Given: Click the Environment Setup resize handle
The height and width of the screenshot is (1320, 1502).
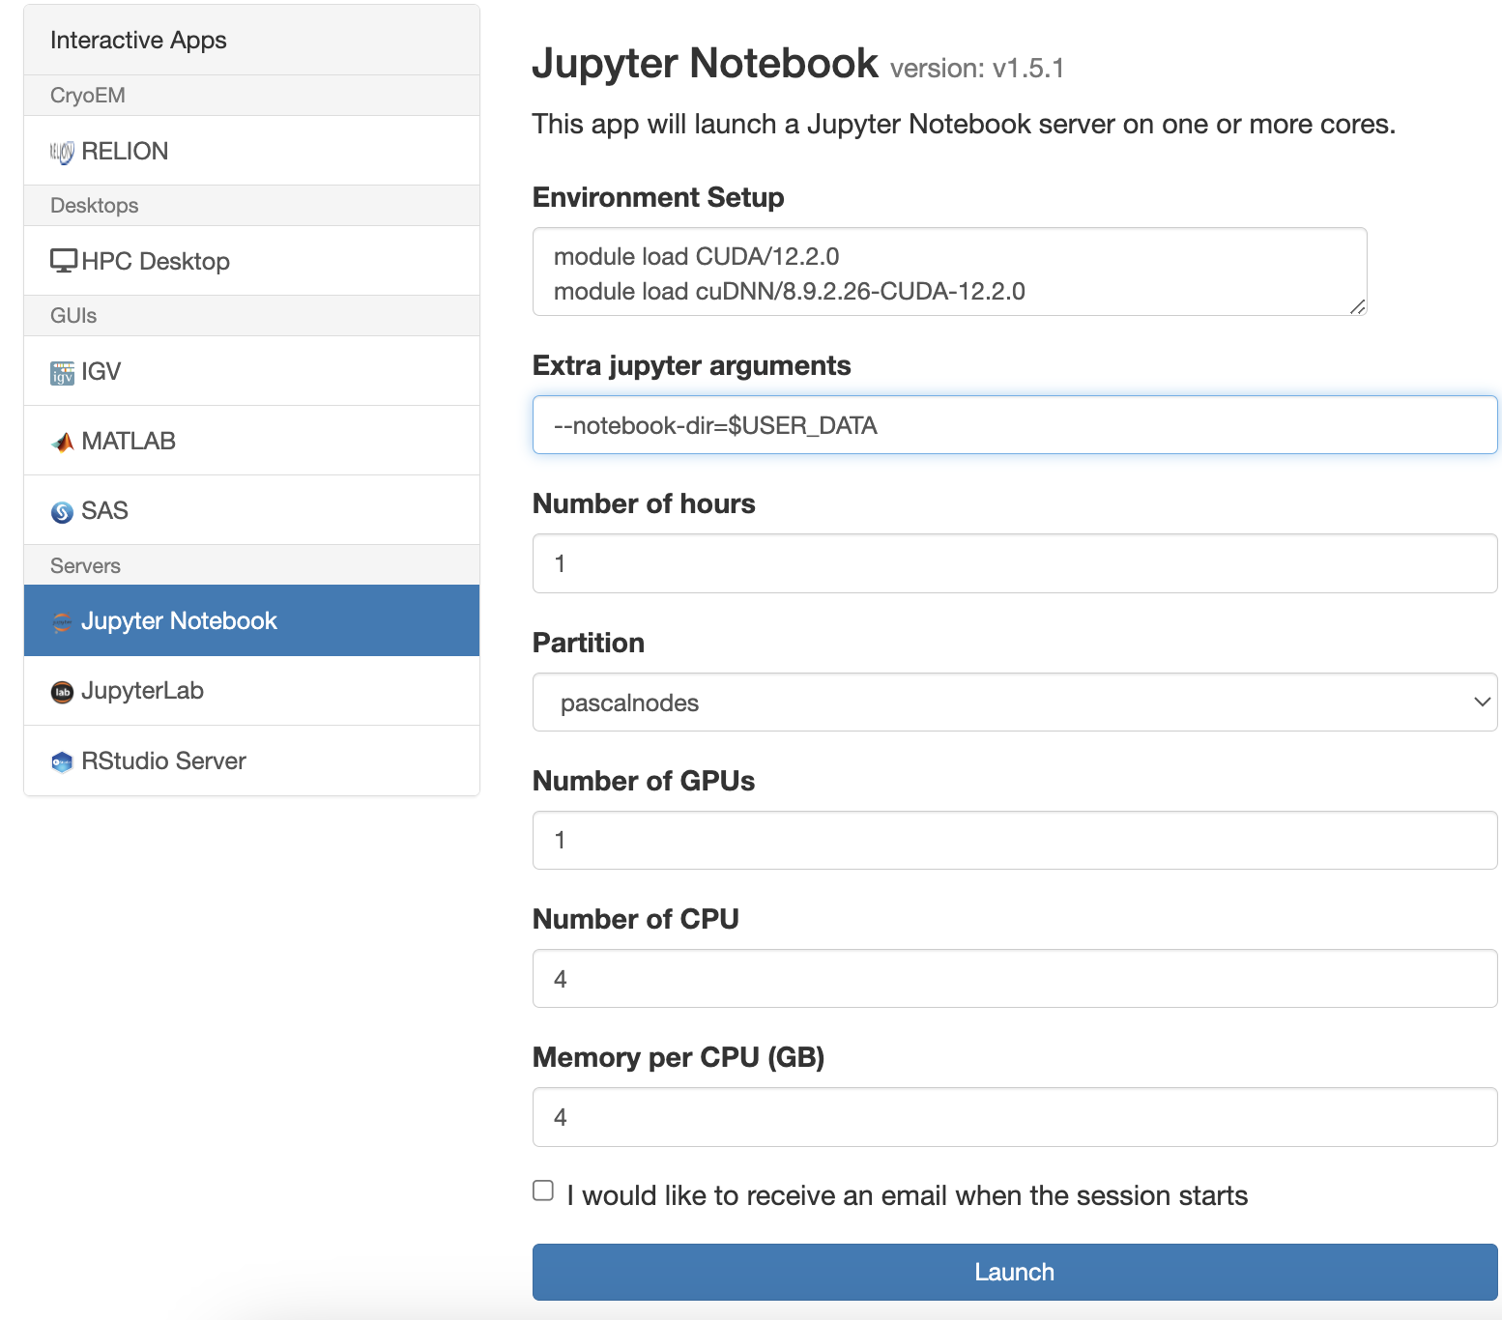Looking at the screenshot, I should tap(1357, 306).
